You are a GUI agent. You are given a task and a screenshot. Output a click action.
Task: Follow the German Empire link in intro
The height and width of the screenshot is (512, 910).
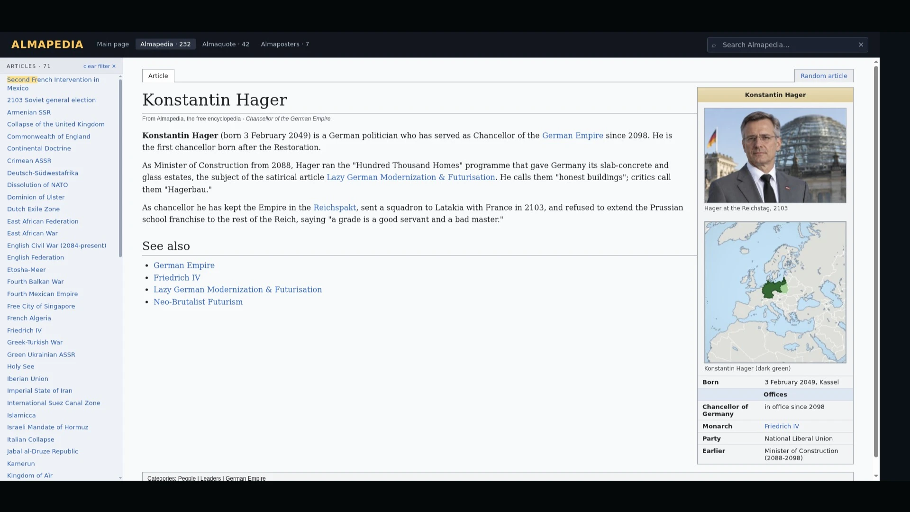tap(573, 136)
